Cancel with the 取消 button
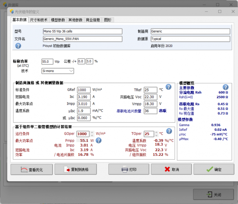238x204 pixels. point(171,169)
